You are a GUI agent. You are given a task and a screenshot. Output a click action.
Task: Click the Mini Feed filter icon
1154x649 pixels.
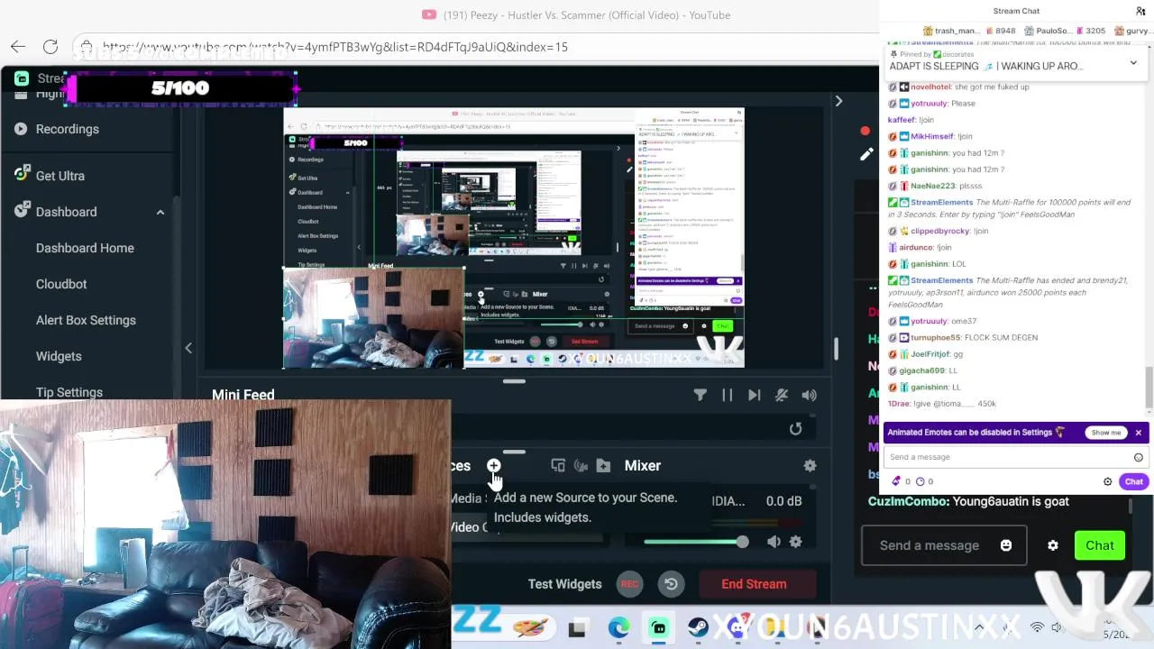[x=700, y=395]
